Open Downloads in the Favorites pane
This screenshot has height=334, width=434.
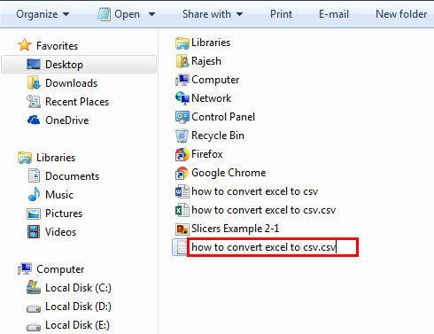pos(71,83)
